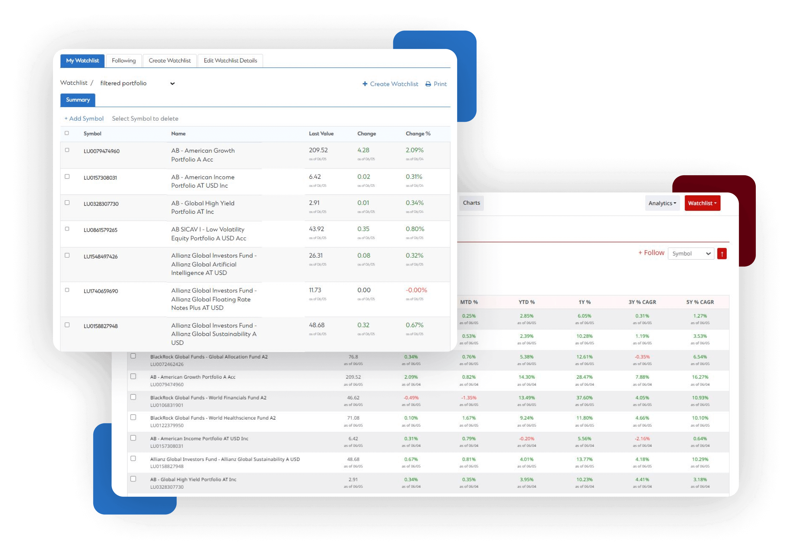
Task: Click the red upload/arrow icon near Follow
Action: tap(723, 253)
